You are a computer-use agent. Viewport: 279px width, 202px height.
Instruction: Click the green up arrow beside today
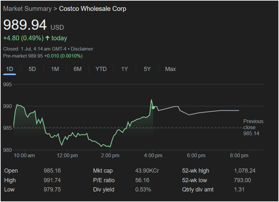point(47,38)
